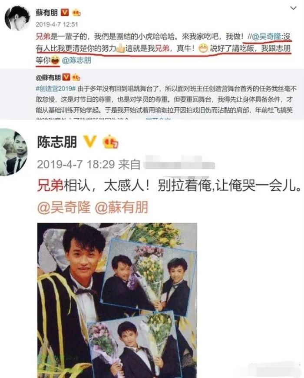Click the crown membership icon beside 蘇有朋

(x=76, y=13)
